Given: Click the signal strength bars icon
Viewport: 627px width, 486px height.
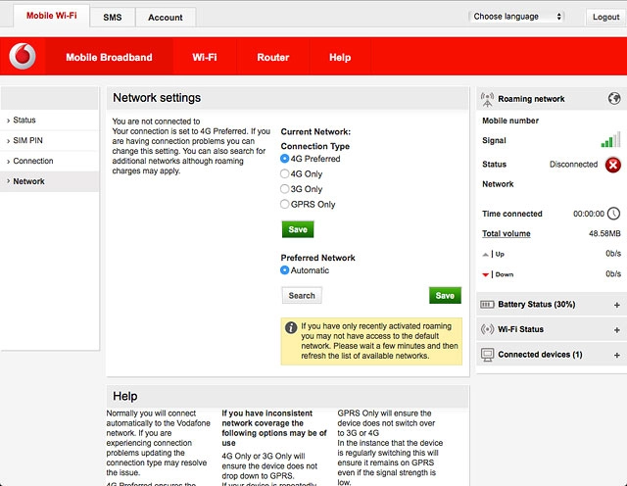Looking at the screenshot, I should pyautogui.click(x=610, y=141).
